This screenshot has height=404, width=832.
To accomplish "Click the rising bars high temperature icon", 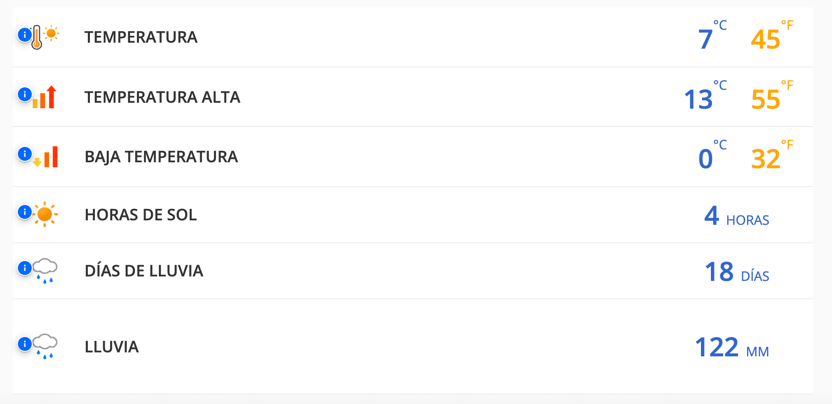I will [45, 97].
